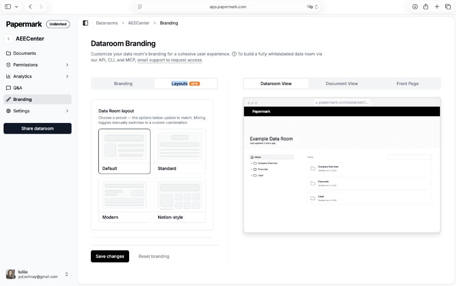Open sidebar options dropdown arrow in Safari
This screenshot has height=286, width=456.
click(x=16, y=7)
